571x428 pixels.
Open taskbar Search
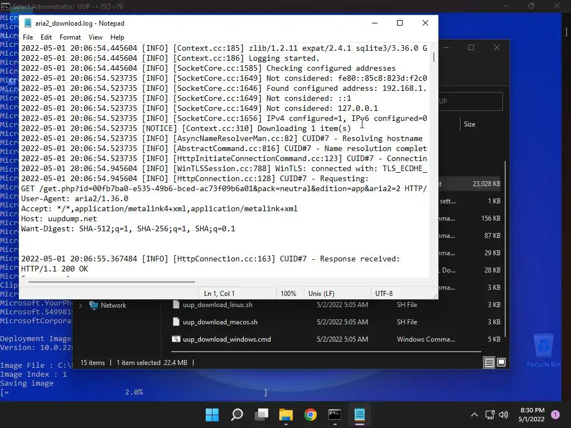[237, 415]
